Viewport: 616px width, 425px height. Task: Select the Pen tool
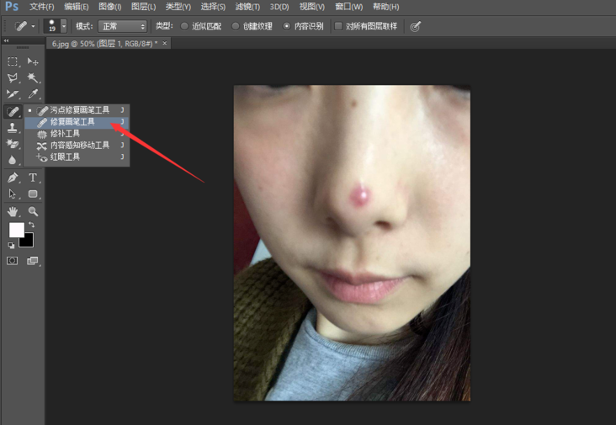13,178
